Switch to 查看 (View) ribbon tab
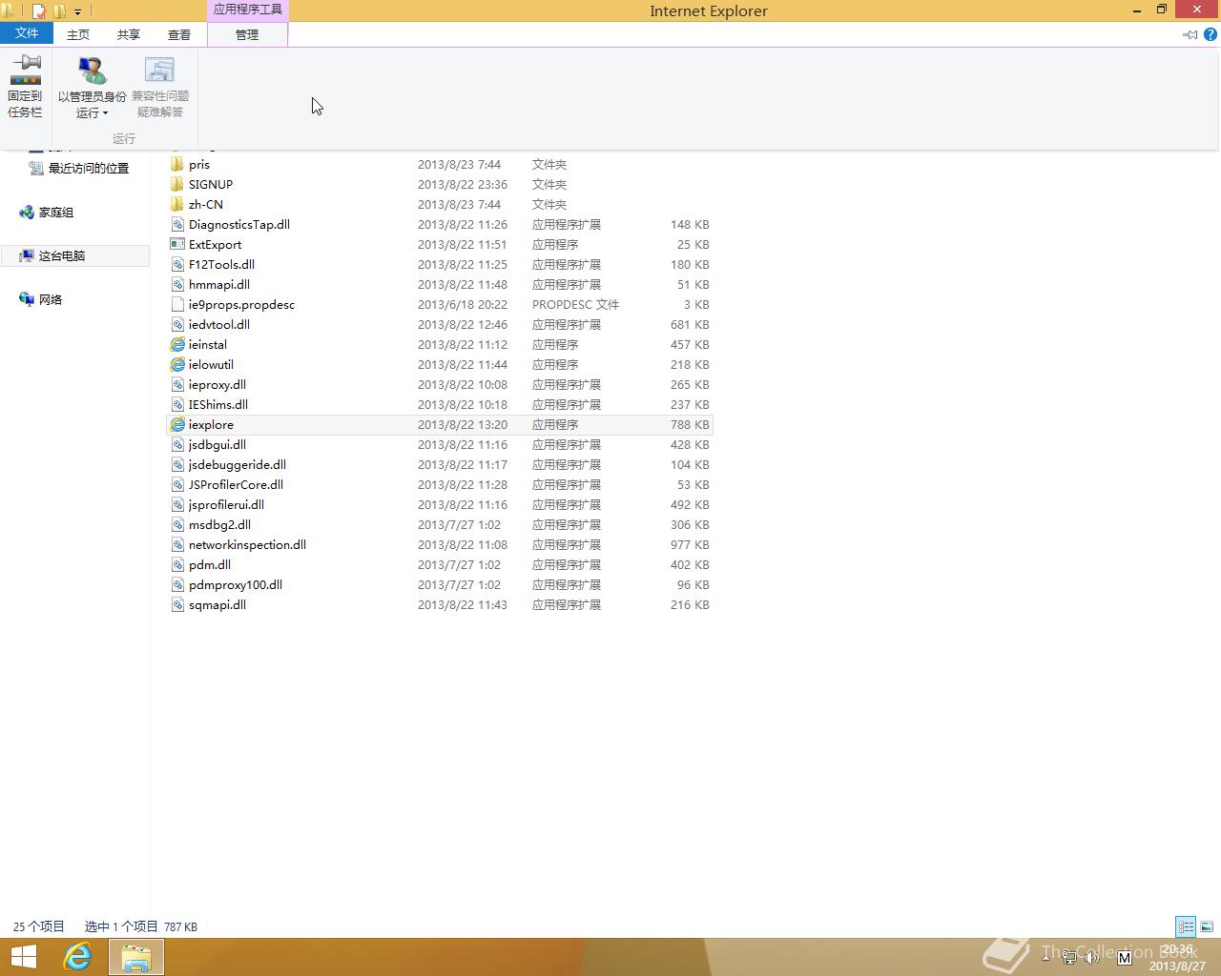Screen dimensions: 1221x976 tap(179, 34)
